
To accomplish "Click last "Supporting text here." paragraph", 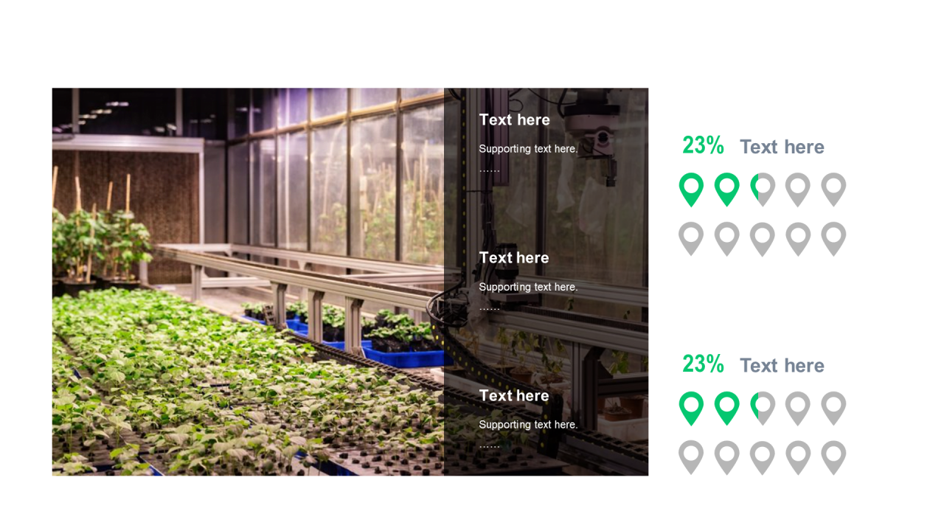I will 528,425.
